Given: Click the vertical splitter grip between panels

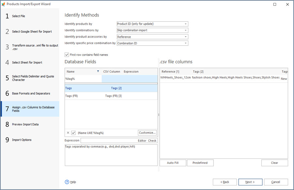Looking at the screenshot, I should point(159,115).
